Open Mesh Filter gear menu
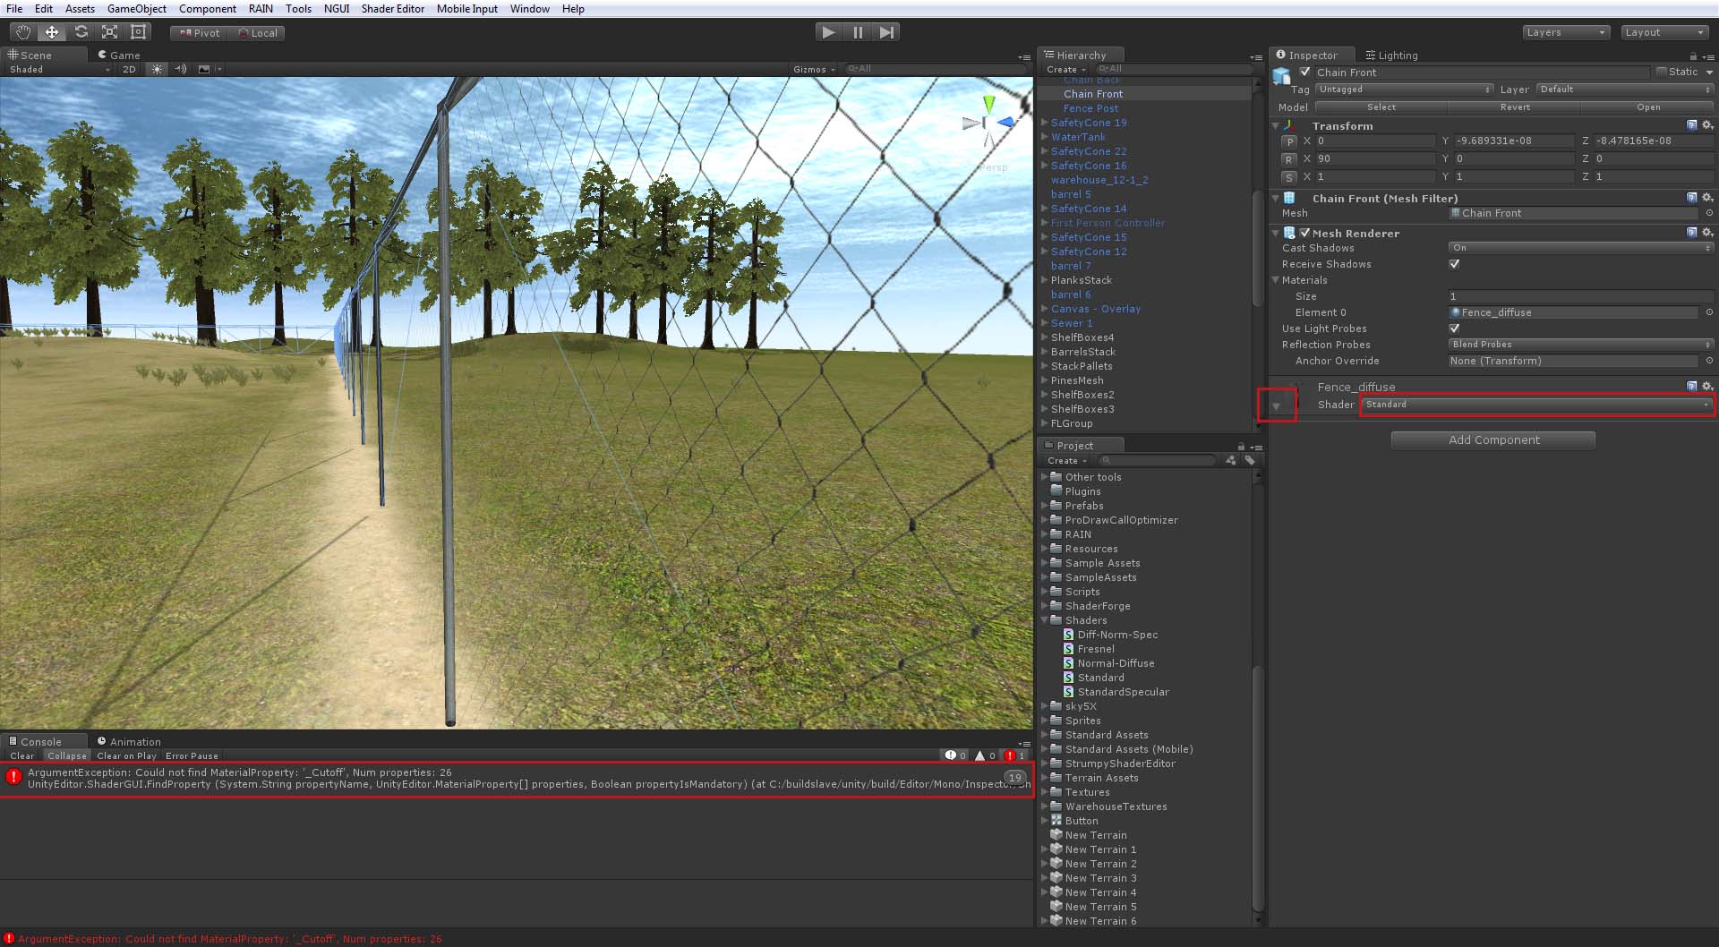This screenshot has height=947, width=1719. (1707, 198)
